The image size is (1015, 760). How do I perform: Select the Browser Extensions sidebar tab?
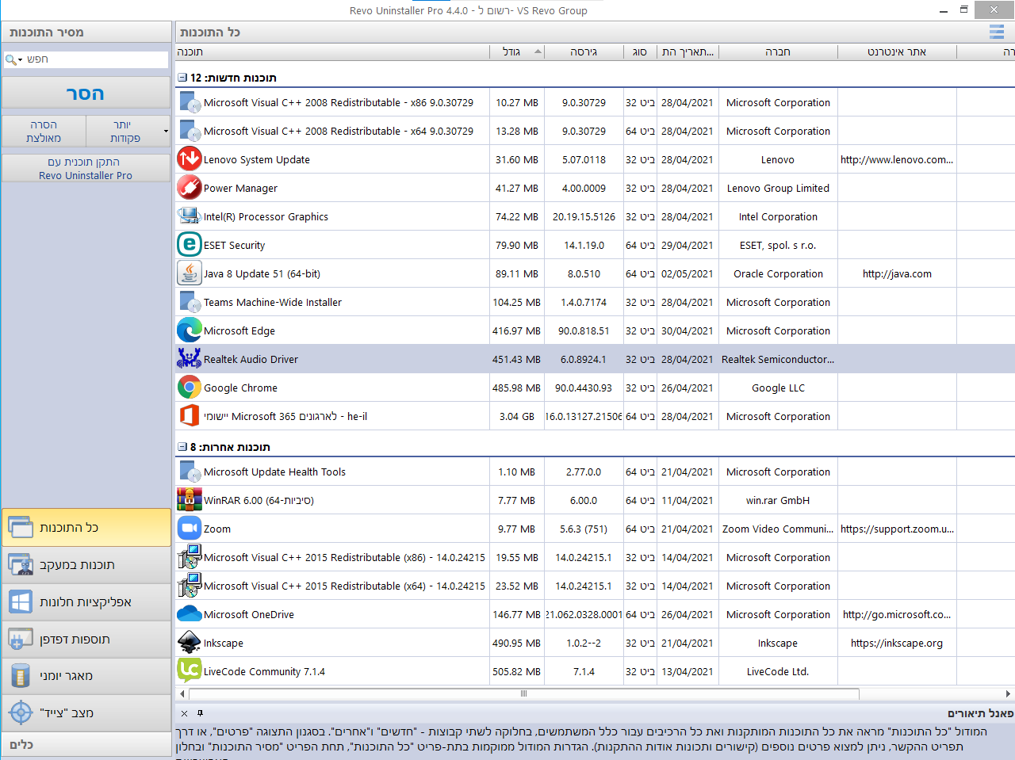tap(86, 640)
